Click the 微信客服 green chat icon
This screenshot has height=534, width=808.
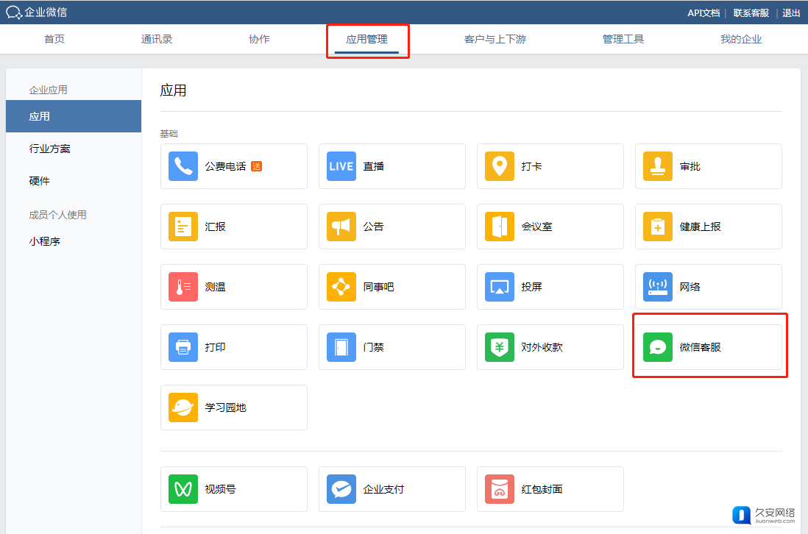pyautogui.click(x=658, y=347)
